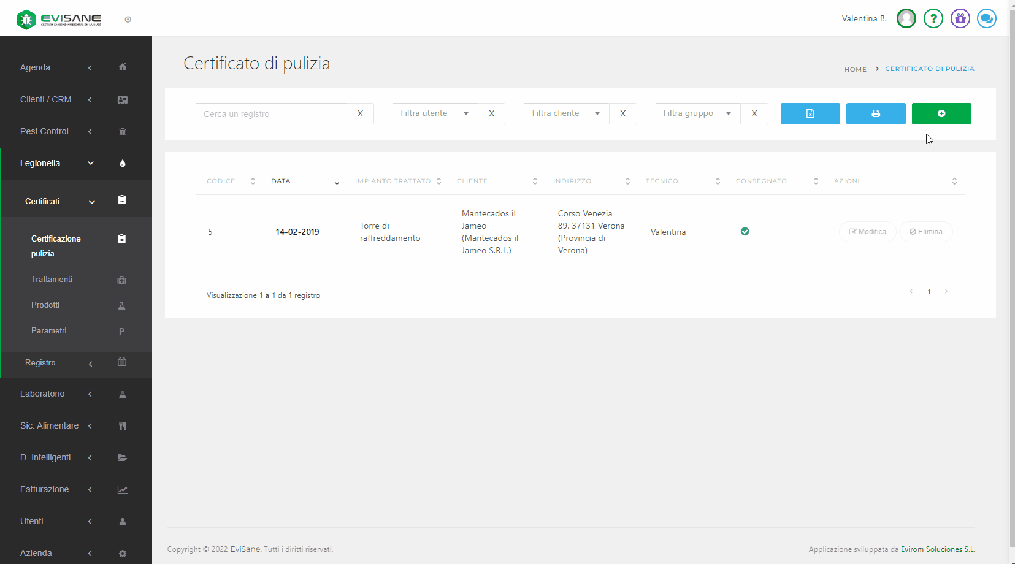
Task: Click Elimina for certificate 5
Action: coord(925,232)
